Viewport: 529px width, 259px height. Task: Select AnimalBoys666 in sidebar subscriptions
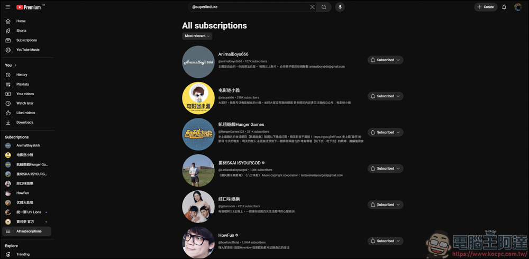tap(26, 145)
